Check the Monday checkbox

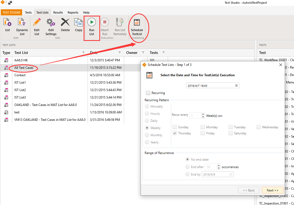click(x=203, y=127)
